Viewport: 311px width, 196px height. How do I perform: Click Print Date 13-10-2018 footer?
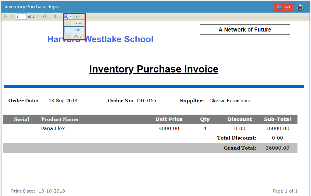click(38, 191)
